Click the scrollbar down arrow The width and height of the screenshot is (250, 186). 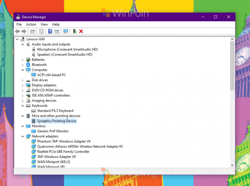(232, 165)
